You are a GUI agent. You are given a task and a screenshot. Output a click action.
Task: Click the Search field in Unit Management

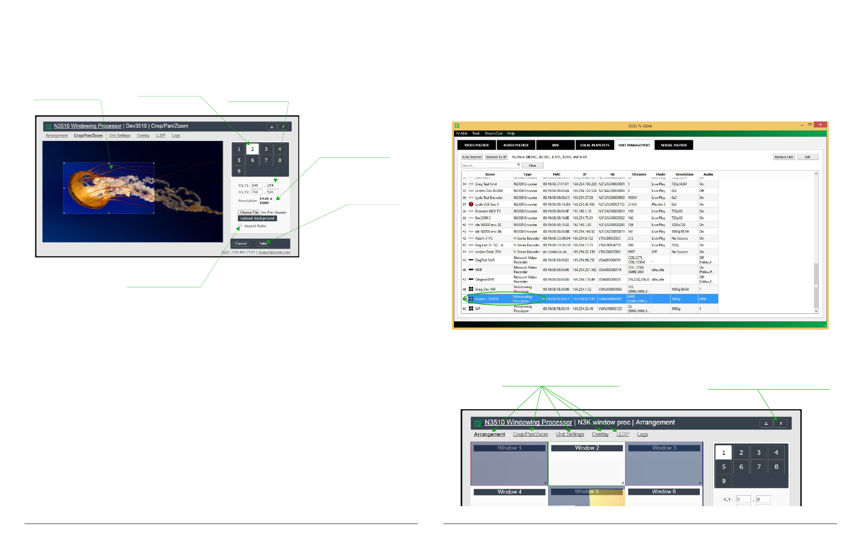(490, 165)
